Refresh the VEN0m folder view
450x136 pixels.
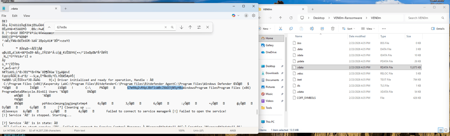point(291,18)
